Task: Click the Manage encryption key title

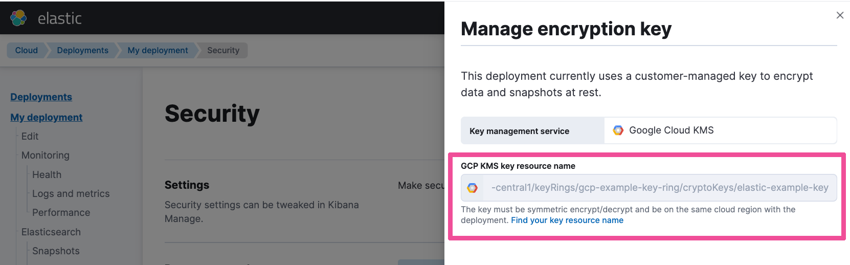Action: (x=566, y=29)
